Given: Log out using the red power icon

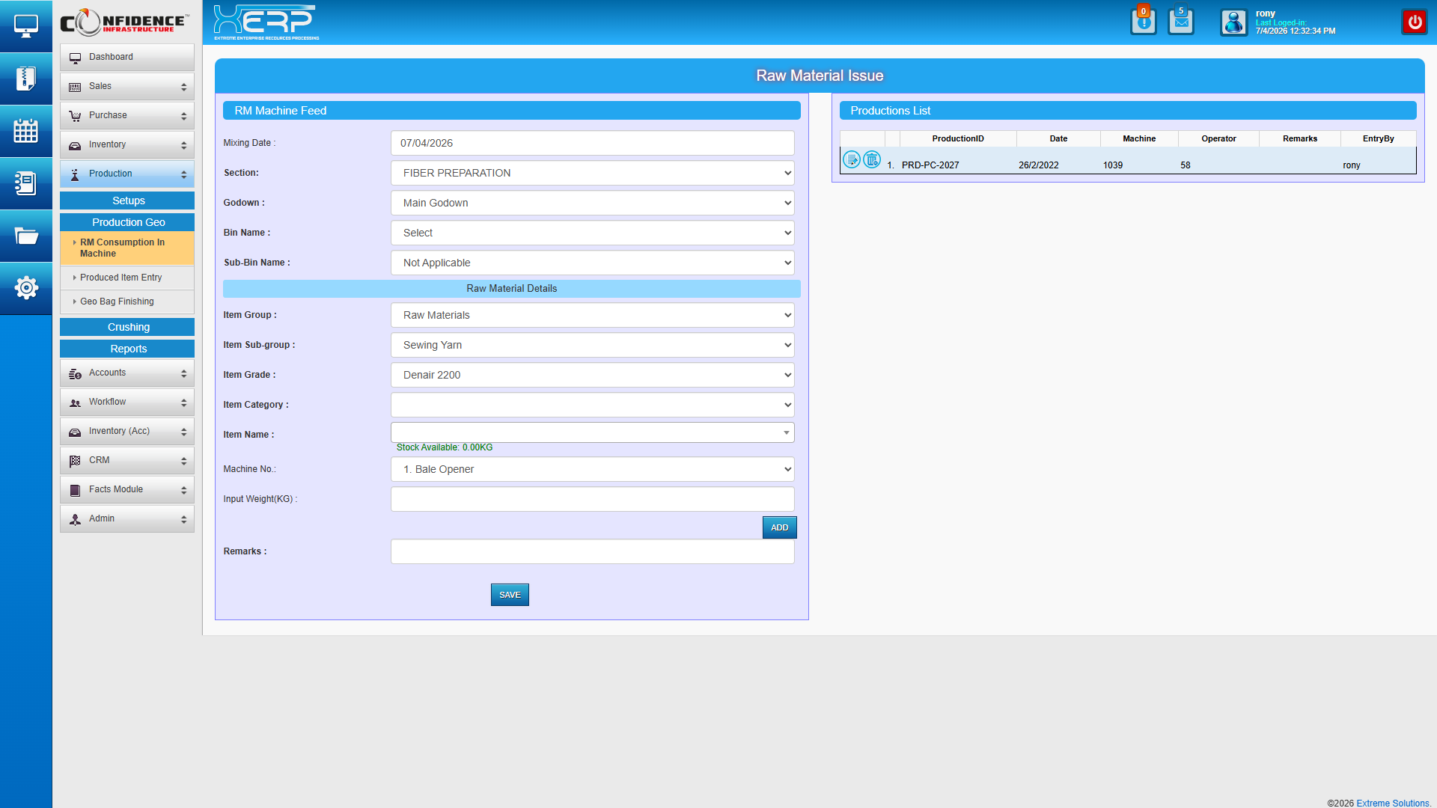Looking at the screenshot, I should pos(1415,22).
